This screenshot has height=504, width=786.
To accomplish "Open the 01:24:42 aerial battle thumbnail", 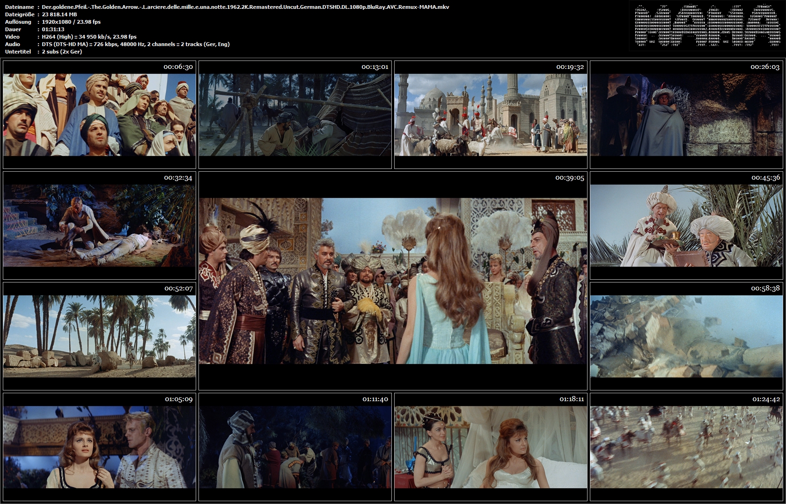I will pyautogui.click(x=686, y=447).
